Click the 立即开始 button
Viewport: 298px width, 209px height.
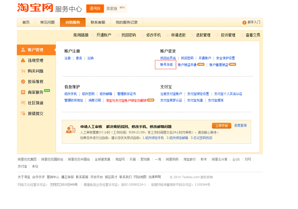[222, 126]
